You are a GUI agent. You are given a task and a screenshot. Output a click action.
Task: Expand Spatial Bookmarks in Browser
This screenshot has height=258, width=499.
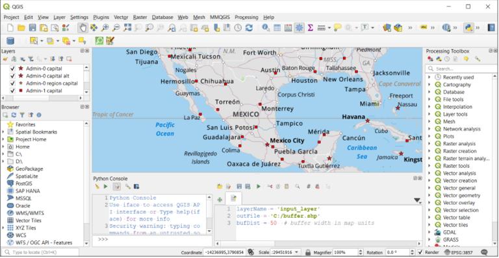3,132
